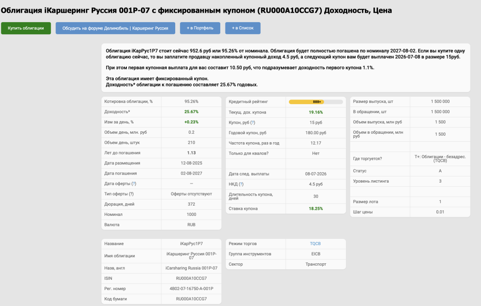Click the Лет до погашения value 1.13
The image size is (481, 306).
click(192, 153)
